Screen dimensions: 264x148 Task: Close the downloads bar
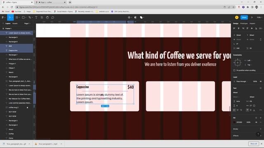(x=262, y=144)
